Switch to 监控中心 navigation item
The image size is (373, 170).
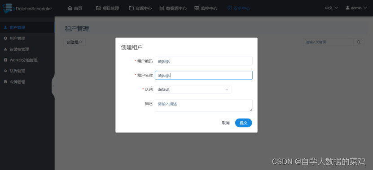(x=206, y=8)
